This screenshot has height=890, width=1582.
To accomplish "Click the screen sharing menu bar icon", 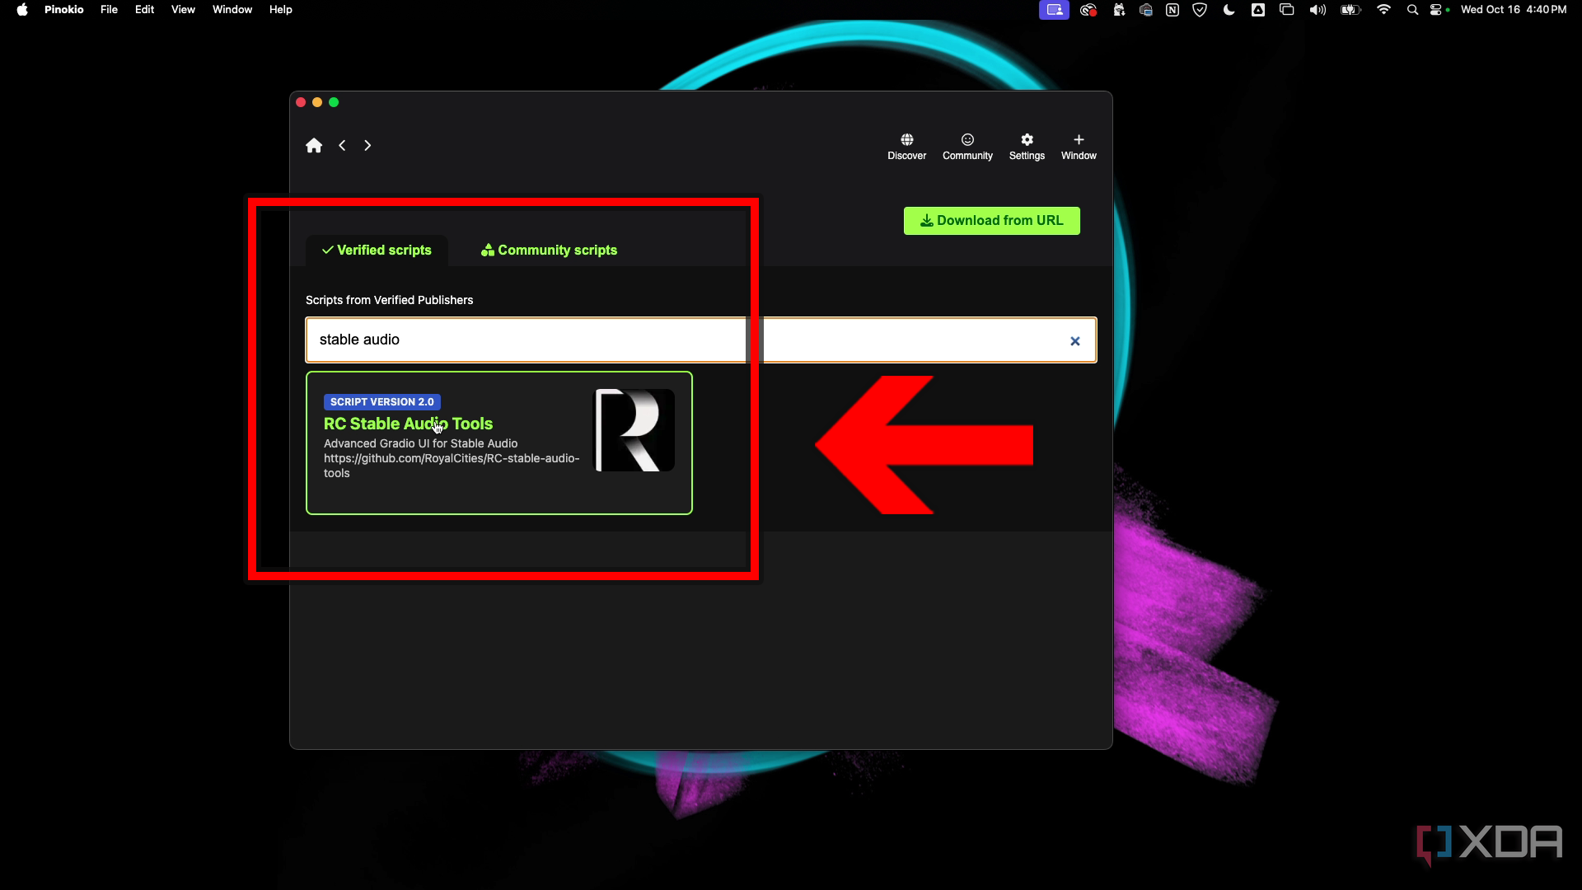I will (x=1054, y=10).
